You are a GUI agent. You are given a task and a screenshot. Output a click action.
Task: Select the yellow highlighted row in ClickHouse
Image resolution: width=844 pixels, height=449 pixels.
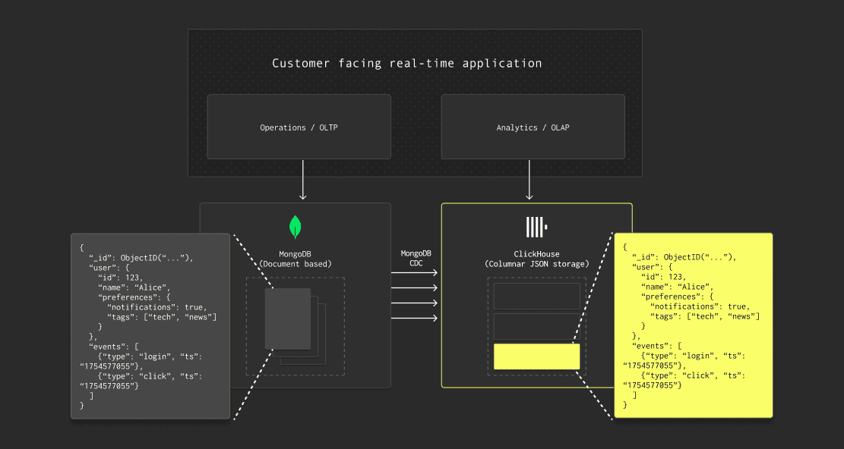click(536, 356)
